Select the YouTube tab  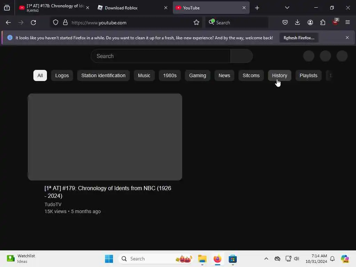tap(211, 8)
